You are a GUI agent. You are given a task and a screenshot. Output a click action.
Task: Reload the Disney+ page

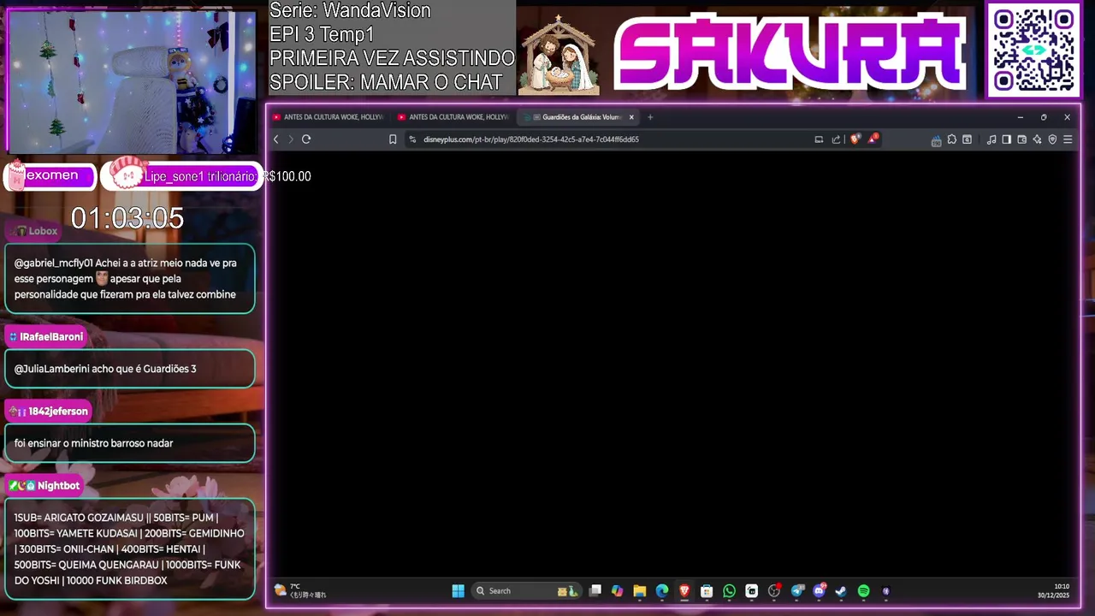pyautogui.click(x=306, y=139)
